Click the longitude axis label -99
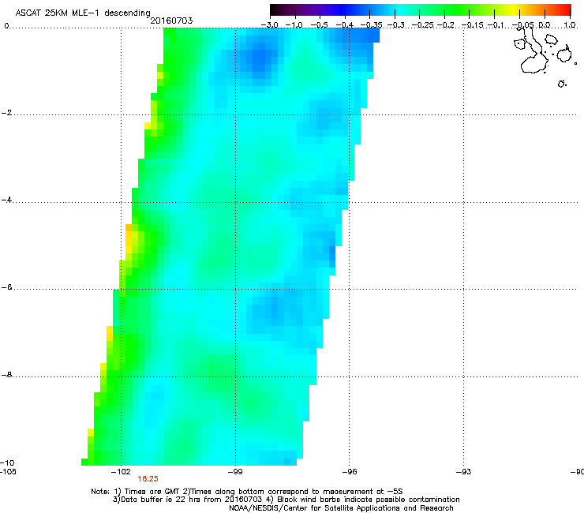The image size is (584, 513). coord(235,472)
